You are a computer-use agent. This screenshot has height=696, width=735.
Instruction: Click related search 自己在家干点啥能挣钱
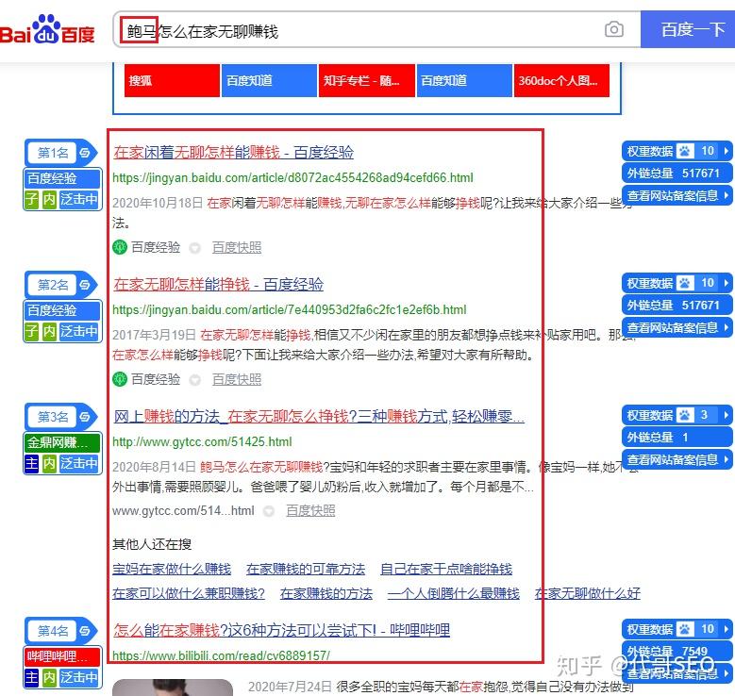(x=446, y=569)
